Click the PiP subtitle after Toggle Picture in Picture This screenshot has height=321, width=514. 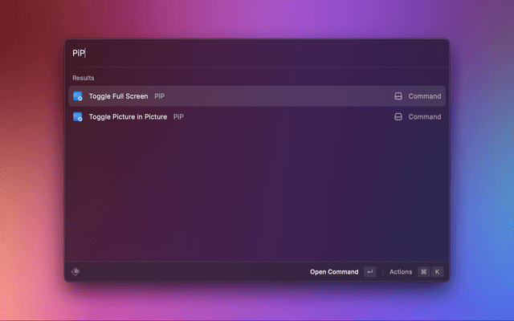pyautogui.click(x=179, y=117)
